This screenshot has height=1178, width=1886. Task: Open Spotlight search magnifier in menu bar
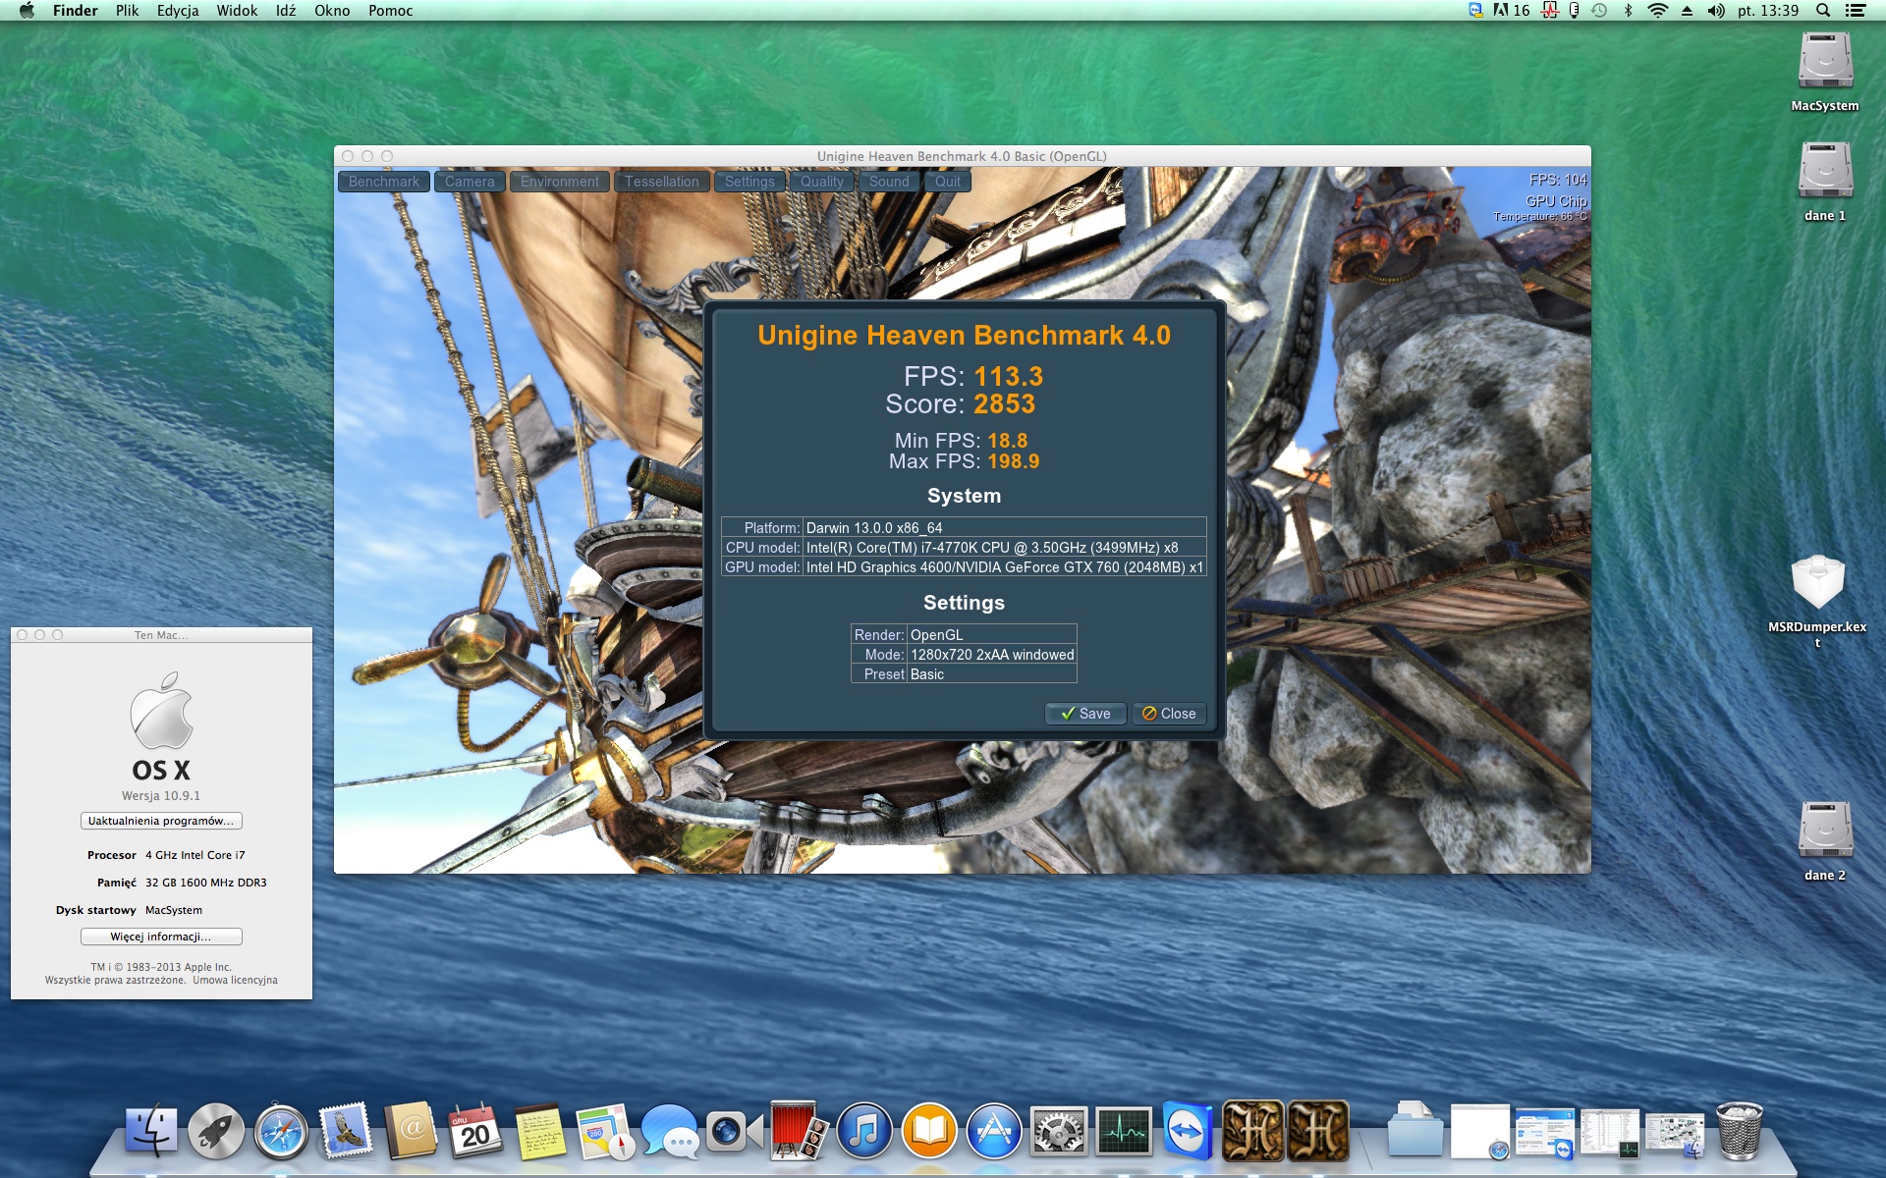1823,11
